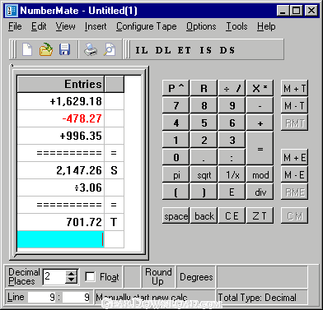Image resolution: width=323 pixels, height=310 pixels.
Task: Open the Help menu
Action: tap(266, 26)
